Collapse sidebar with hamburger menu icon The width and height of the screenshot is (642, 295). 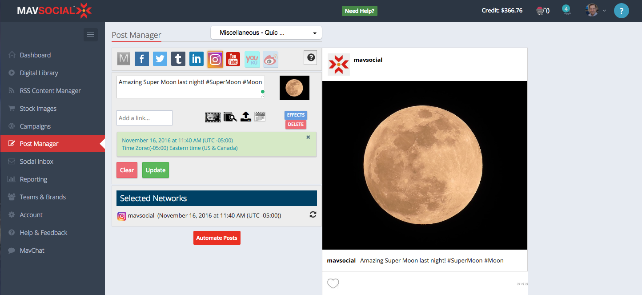91,35
